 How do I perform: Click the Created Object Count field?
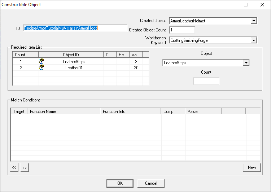pyautogui.click(x=182, y=30)
